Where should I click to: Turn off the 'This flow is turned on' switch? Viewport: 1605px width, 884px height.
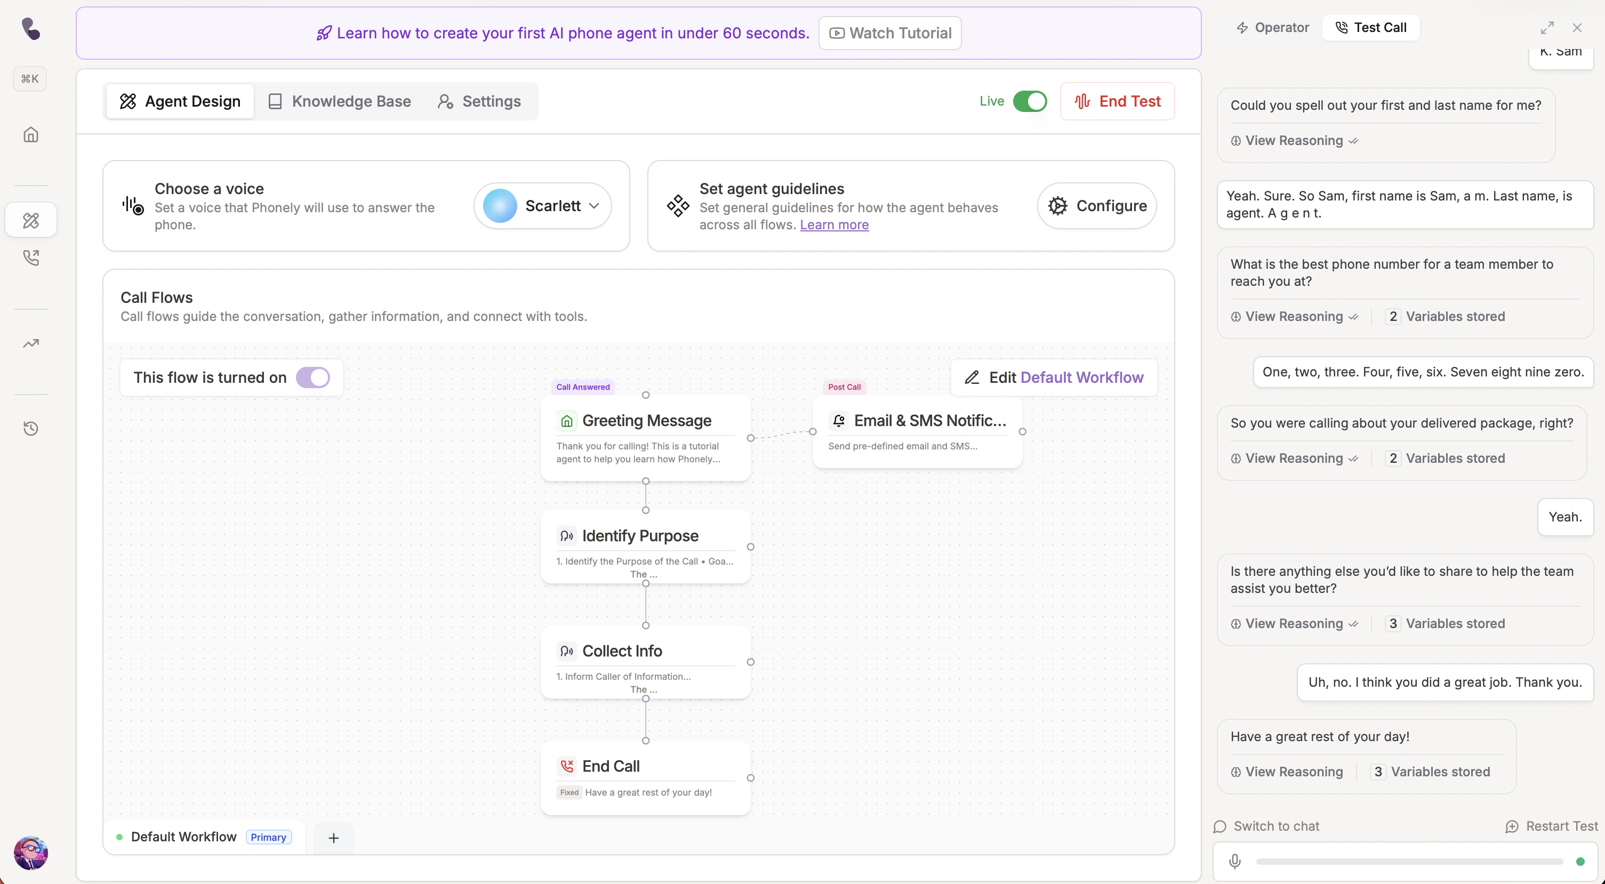312,377
